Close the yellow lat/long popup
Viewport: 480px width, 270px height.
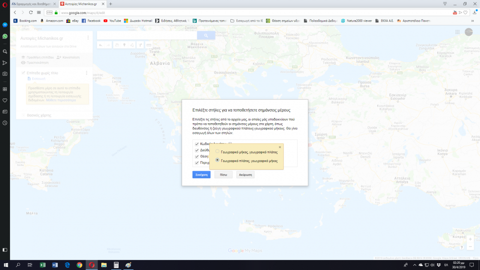(x=280, y=147)
